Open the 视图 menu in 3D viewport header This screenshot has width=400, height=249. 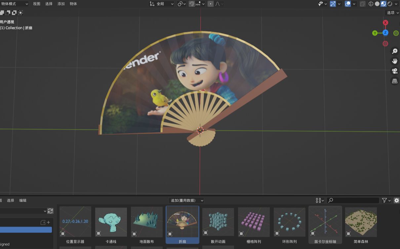37,4
